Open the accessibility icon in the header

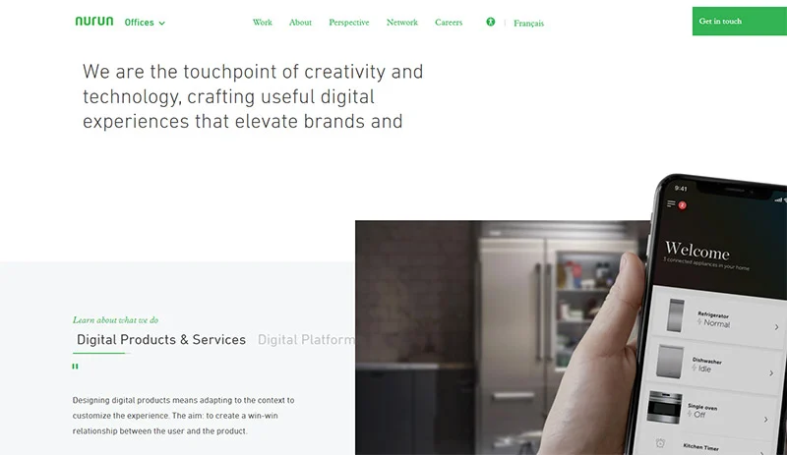click(x=490, y=22)
